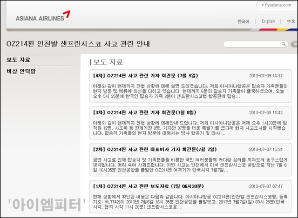Switch language to English

click(268, 21)
